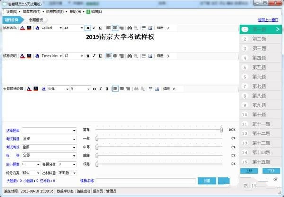Viewport: 284px width, 197px height.
Task: Expand the 考试考点 dropdown
Action: [x=74, y=147]
